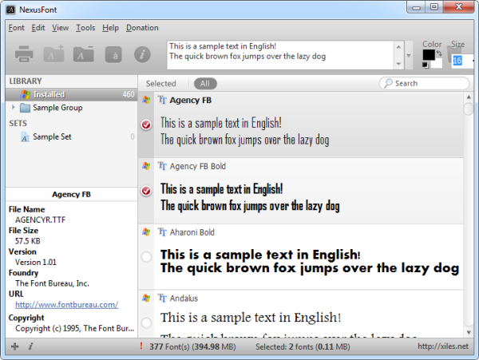Click the Print toolbar icon
The image size is (479, 360).
click(x=25, y=55)
